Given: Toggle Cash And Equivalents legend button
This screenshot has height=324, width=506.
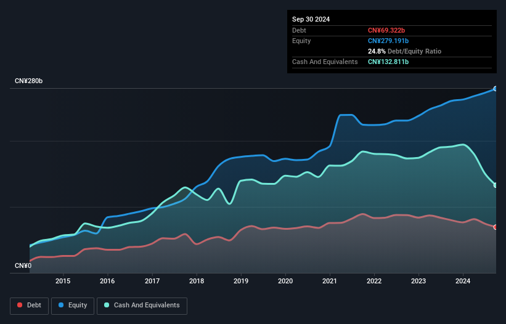Looking at the screenshot, I should (x=142, y=306).
